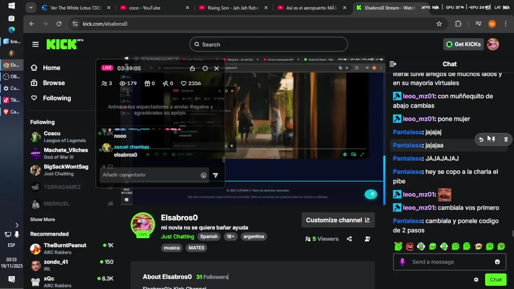Insert the angel halo green emote
This screenshot has width=514, height=289.
click(x=398, y=246)
